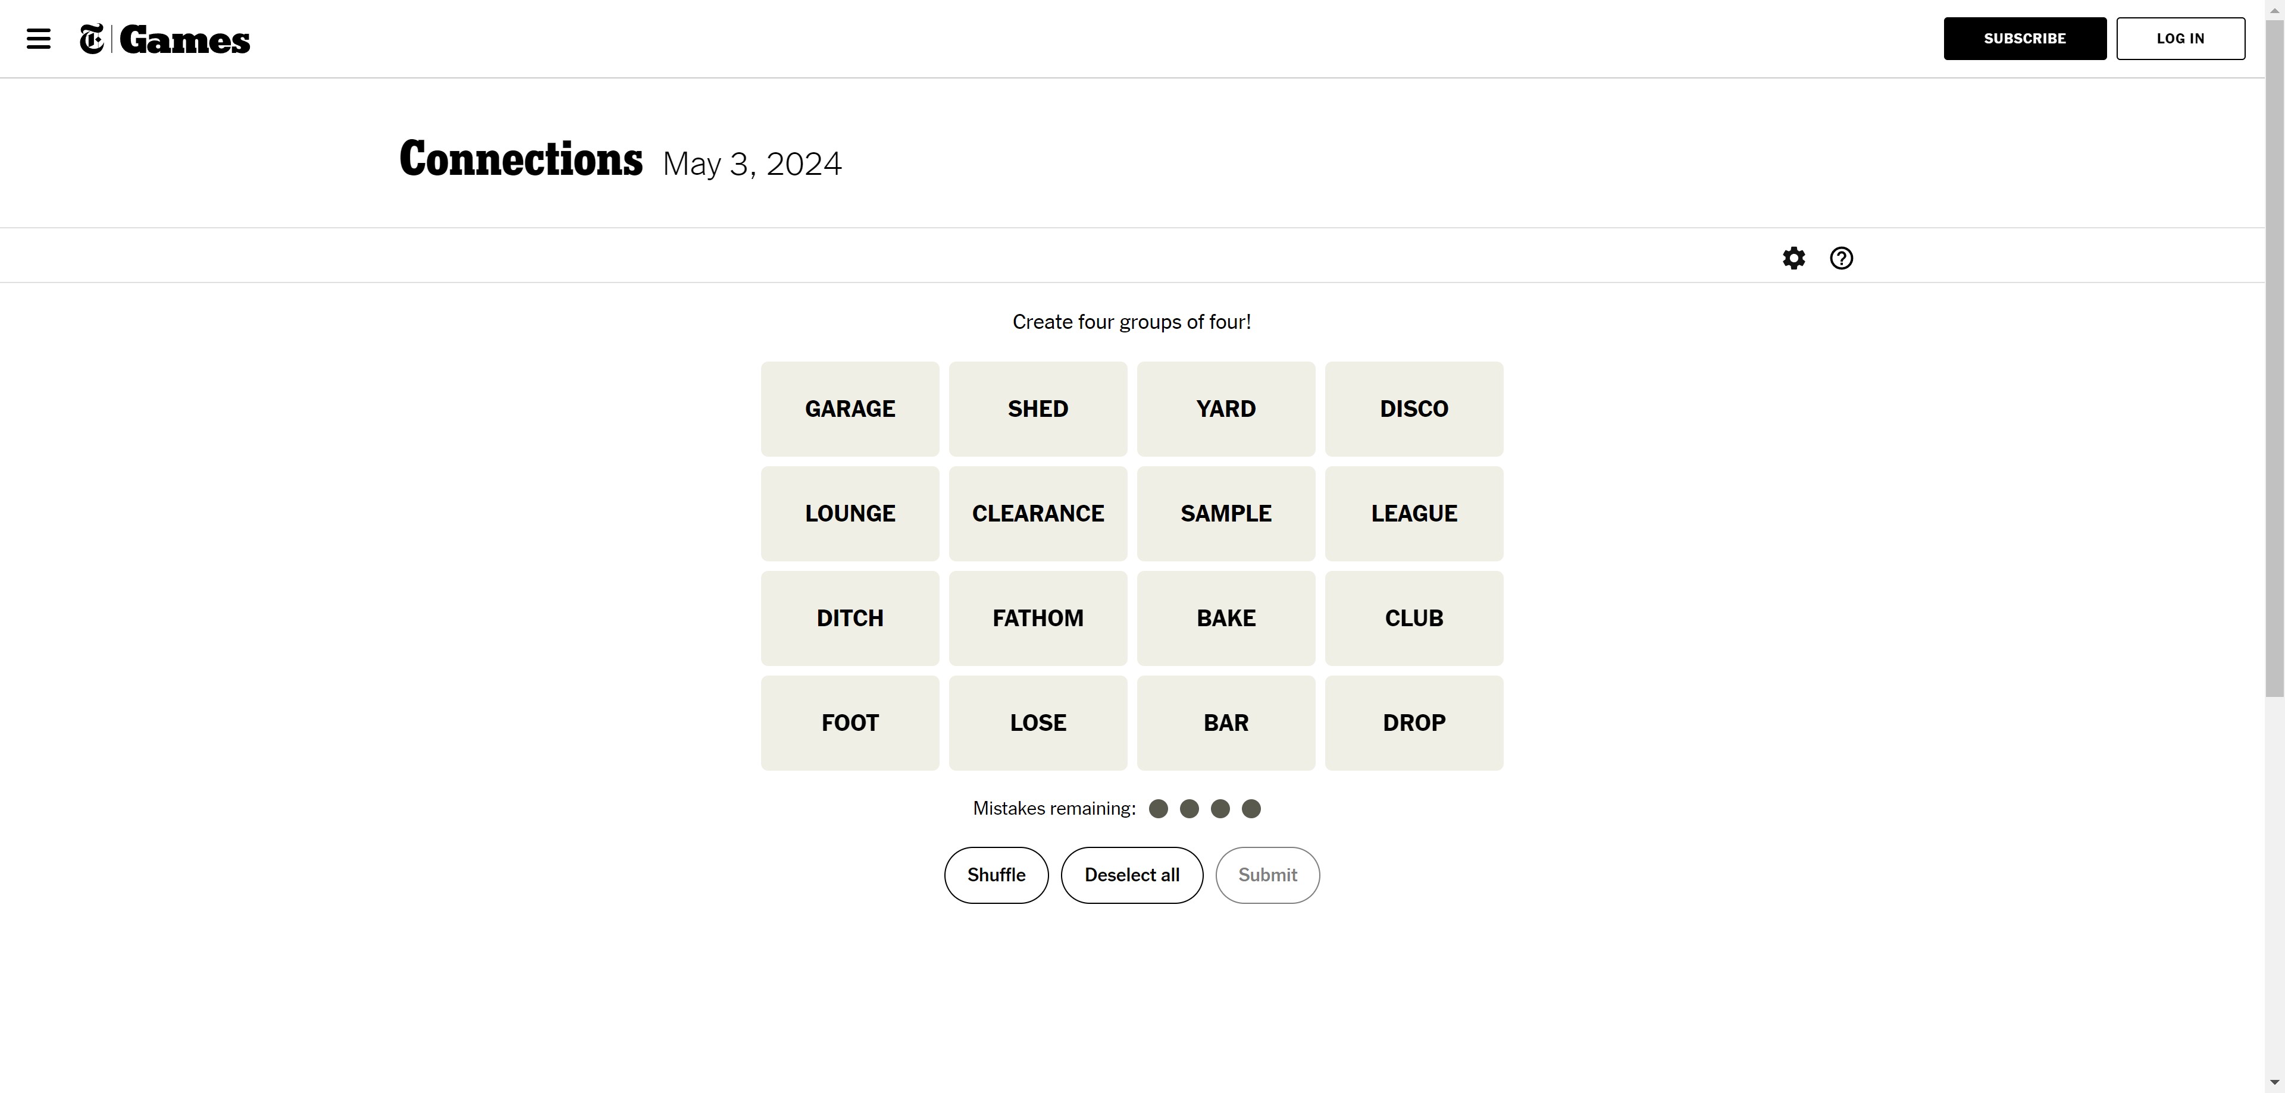
Task: Click the New York Times logo icon
Action: [92, 39]
